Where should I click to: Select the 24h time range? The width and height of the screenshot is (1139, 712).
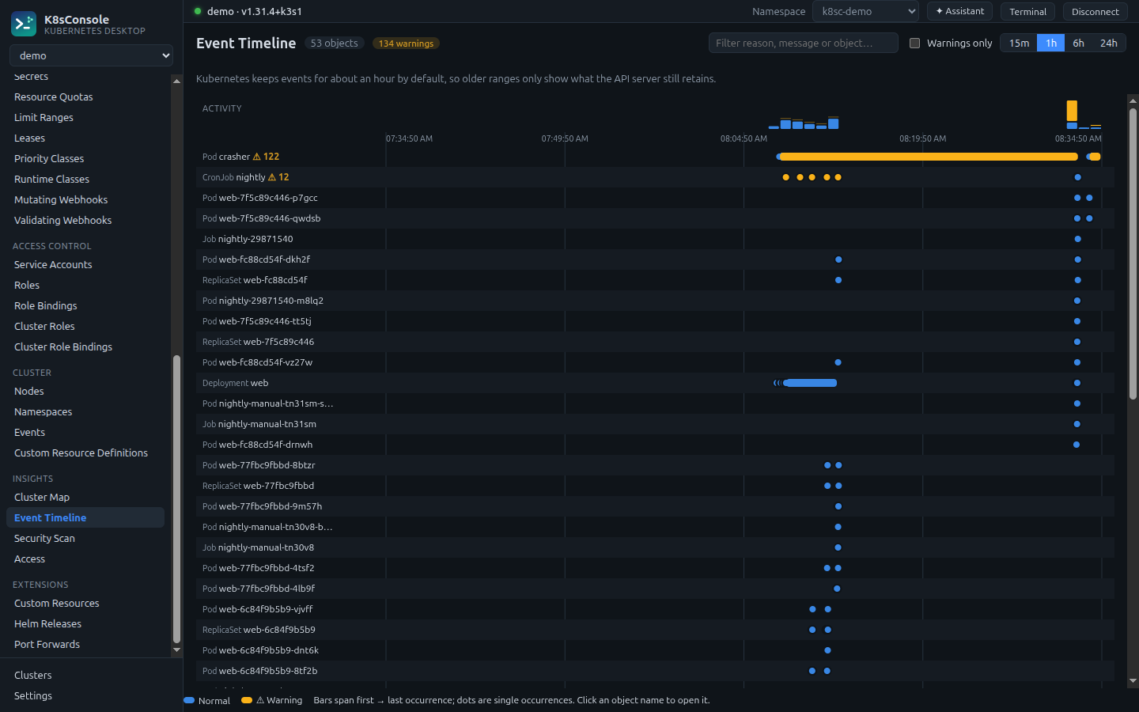coord(1108,44)
